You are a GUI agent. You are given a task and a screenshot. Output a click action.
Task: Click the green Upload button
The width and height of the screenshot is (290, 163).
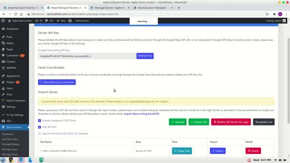[178, 122]
